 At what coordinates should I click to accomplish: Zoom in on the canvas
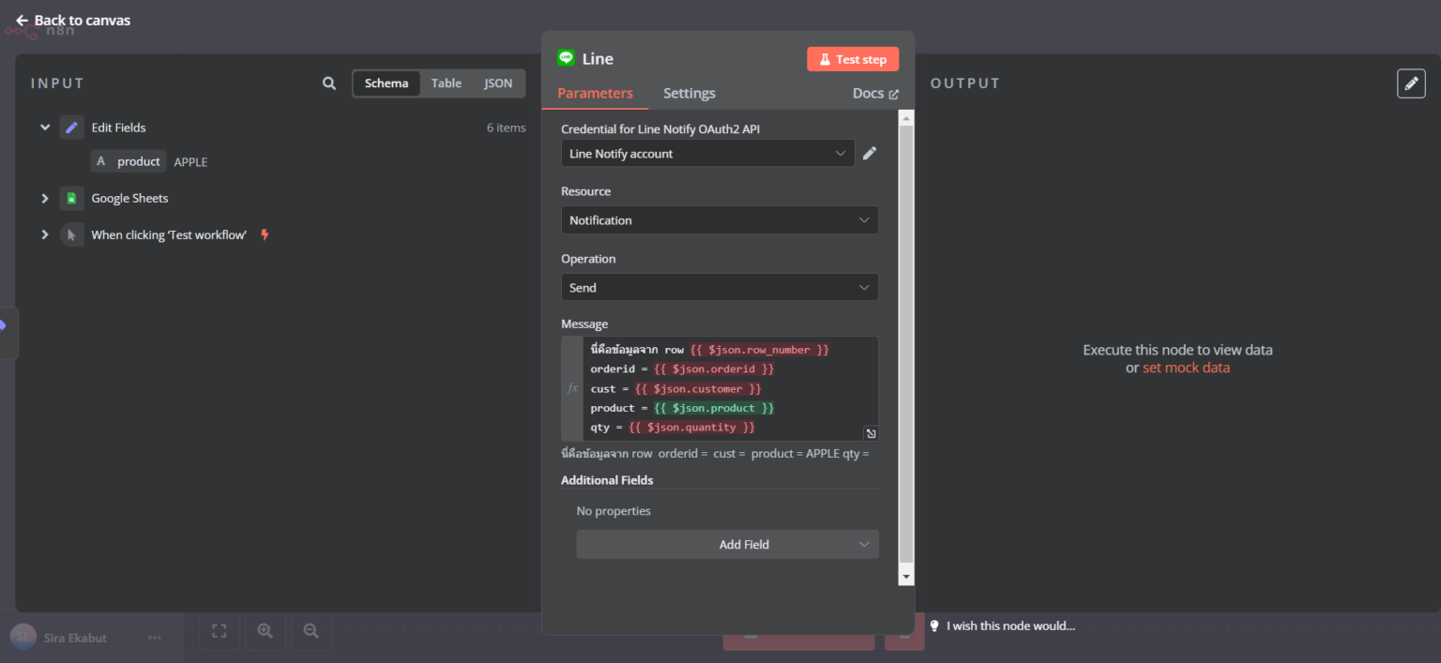pyautogui.click(x=265, y=631)
